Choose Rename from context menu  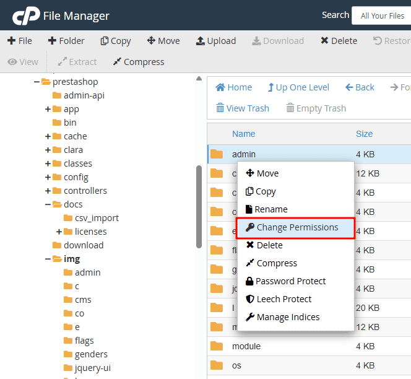point(295,209)
